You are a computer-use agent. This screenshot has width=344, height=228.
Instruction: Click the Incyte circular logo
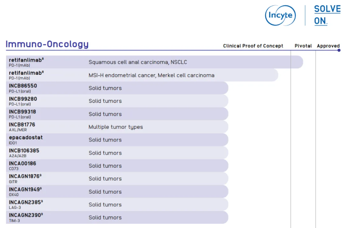280,15
